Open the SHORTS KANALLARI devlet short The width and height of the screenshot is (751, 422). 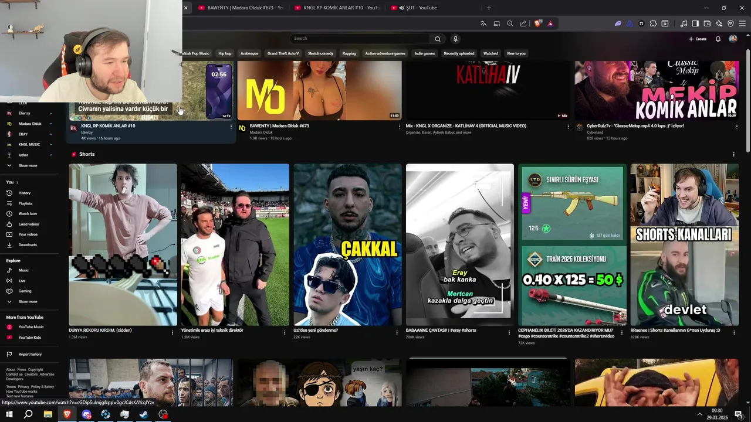click(684, 244)
